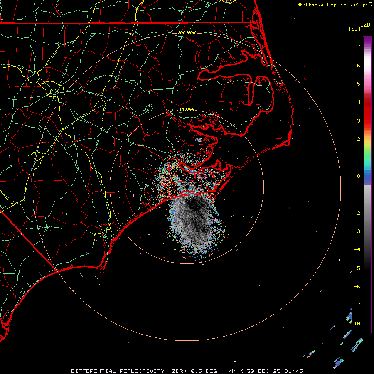Click the -6 value on the scale
This screenshot has width=374, height=374.
[x=357, y=287]
